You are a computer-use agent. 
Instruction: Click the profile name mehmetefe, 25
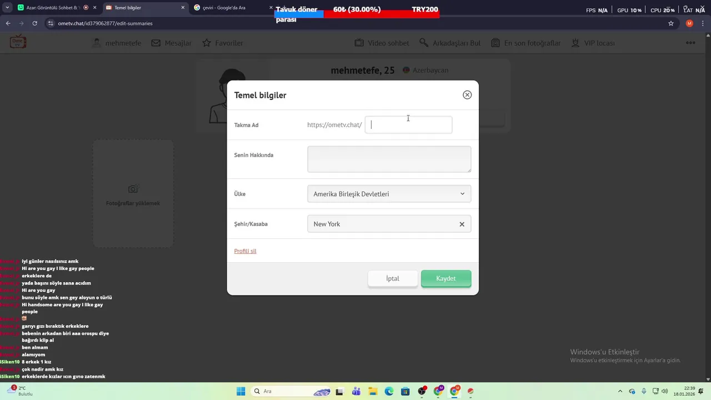[x=363, y=71]
